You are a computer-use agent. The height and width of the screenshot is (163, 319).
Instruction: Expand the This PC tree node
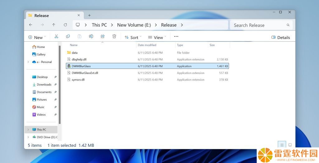(28, 130)
